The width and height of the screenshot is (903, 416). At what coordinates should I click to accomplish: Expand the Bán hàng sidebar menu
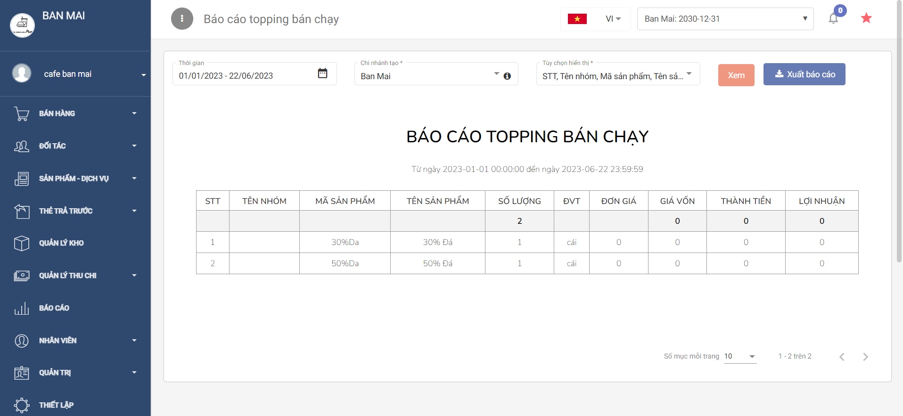75,114
